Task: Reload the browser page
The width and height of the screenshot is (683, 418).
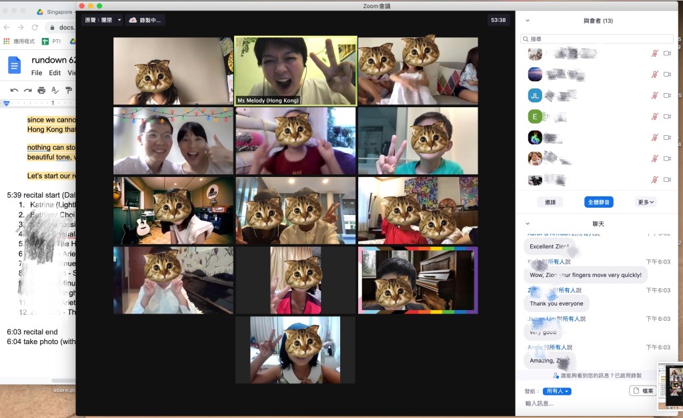Action: point(35,27)
